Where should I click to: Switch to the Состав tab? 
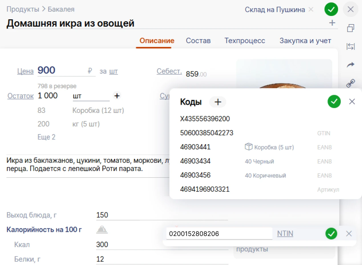point(198,40)
